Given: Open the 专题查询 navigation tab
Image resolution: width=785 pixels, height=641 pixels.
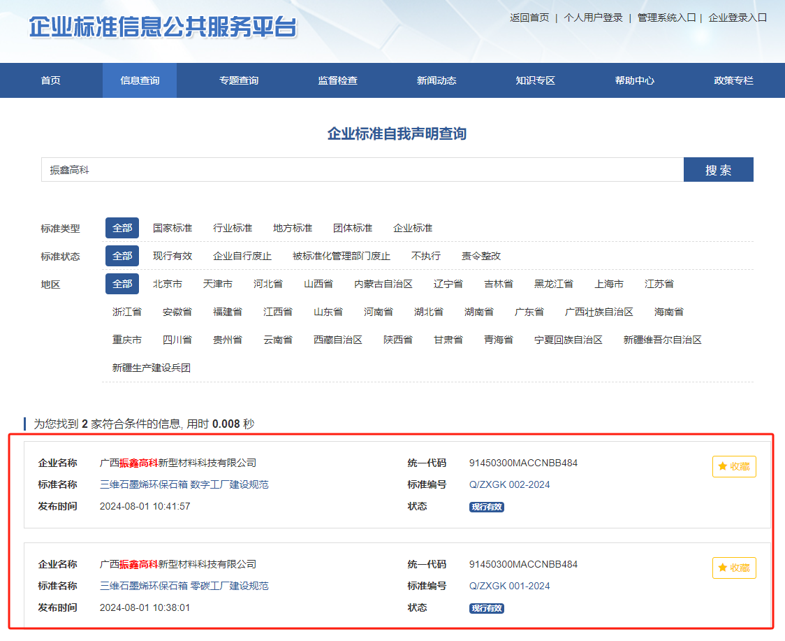Looking at the screenshot, I should (x=239, y=80).
